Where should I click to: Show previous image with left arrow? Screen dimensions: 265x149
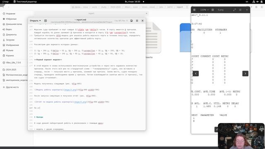pos(196,74)
